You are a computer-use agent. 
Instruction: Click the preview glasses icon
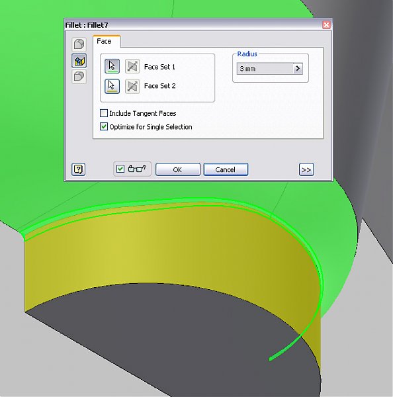tap(137, 169)
